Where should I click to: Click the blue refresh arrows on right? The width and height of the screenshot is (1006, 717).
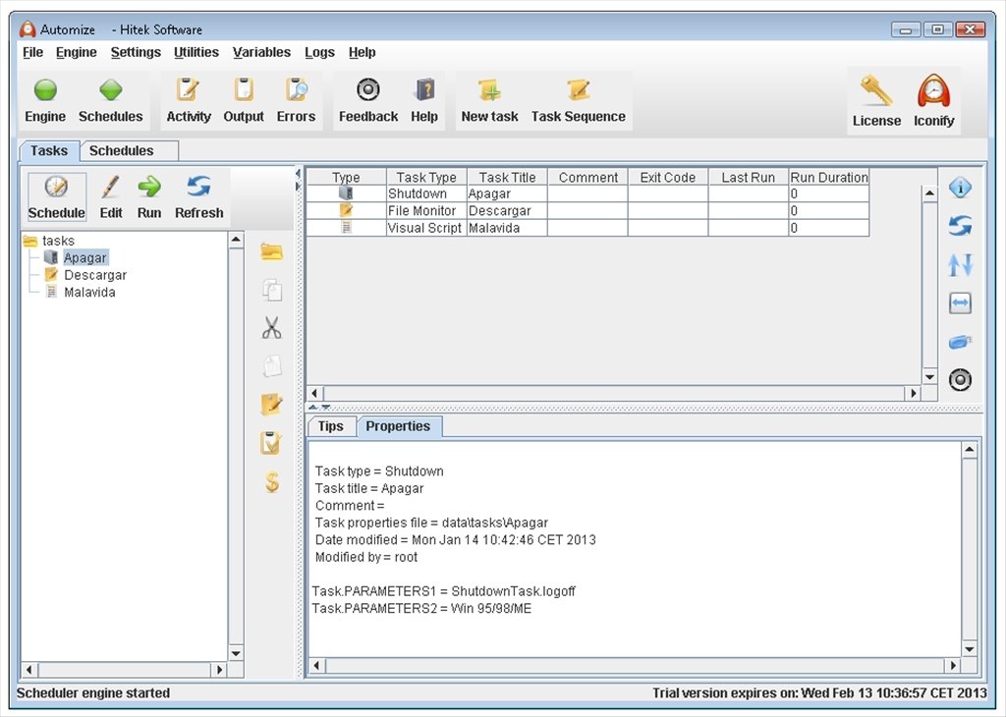point(960,226)
